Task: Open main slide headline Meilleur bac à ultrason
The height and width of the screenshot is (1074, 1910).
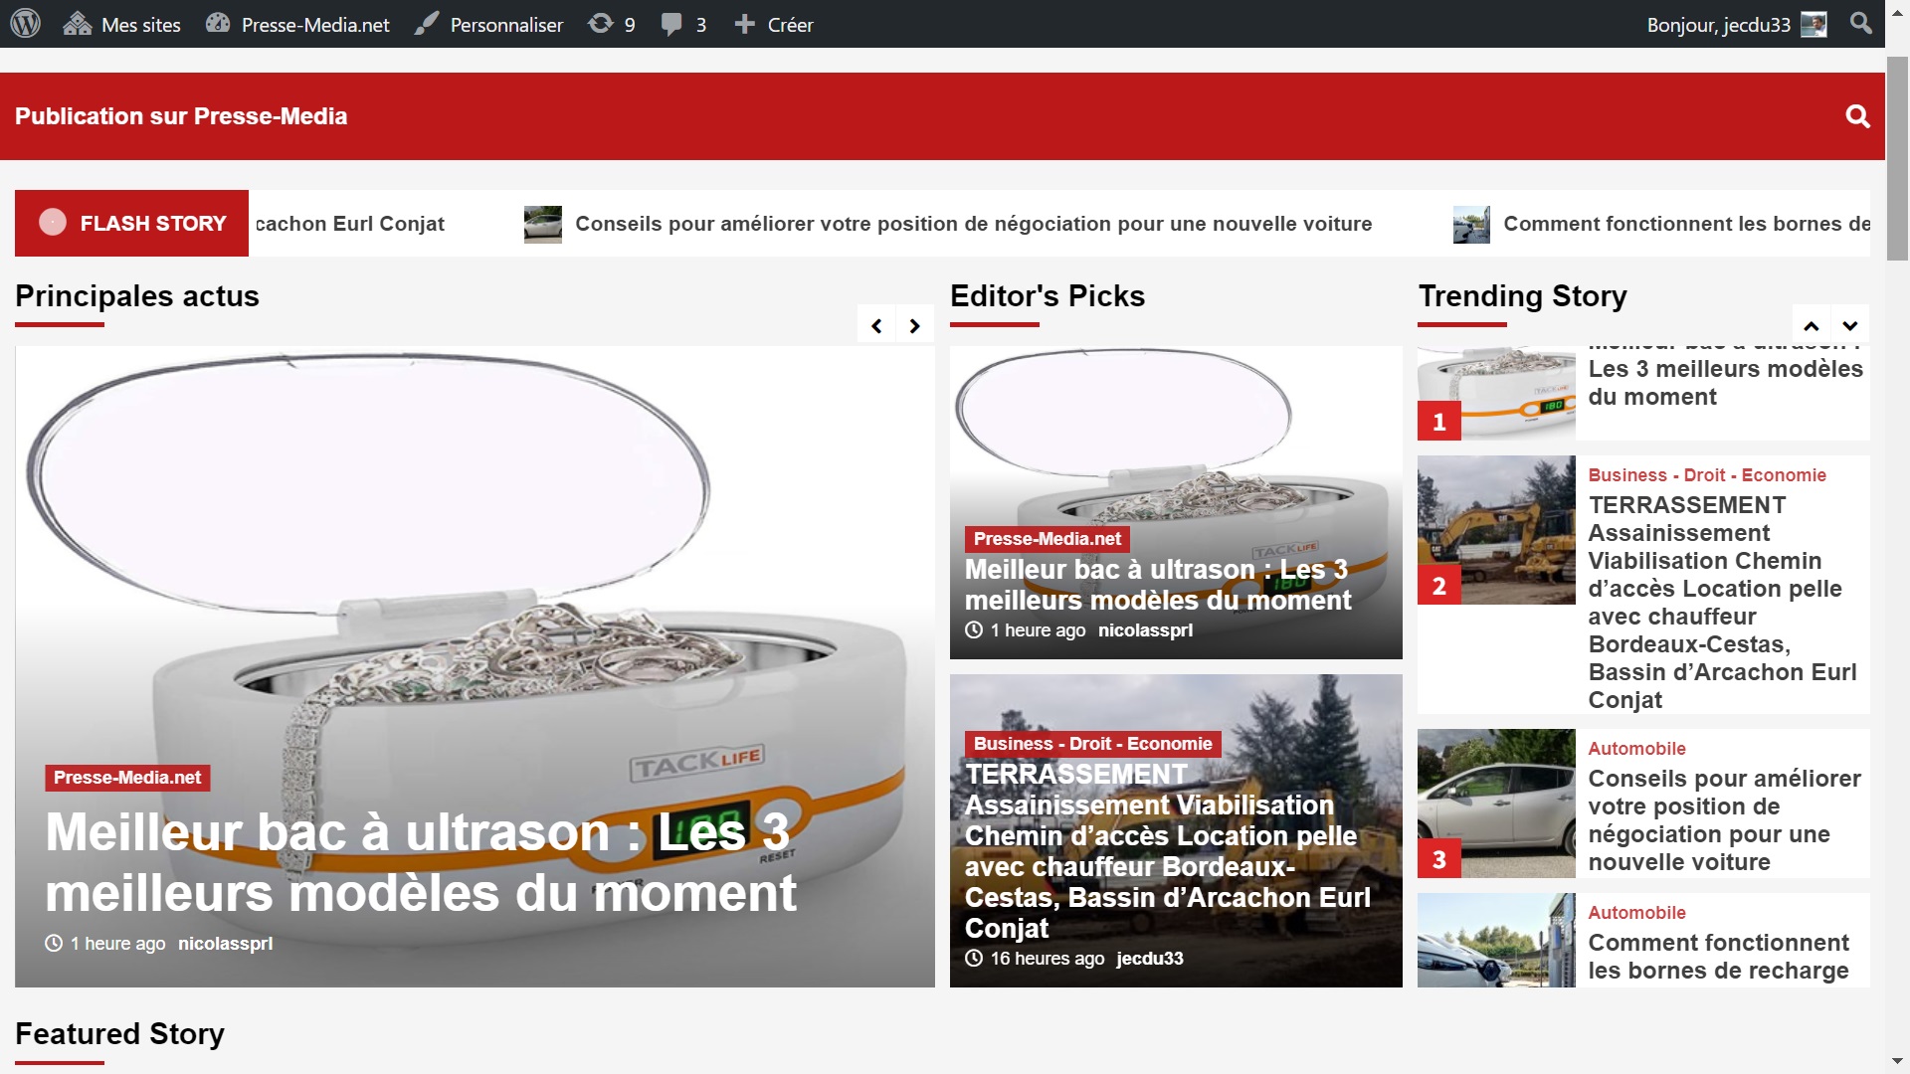Action: (x=421, y=862)
